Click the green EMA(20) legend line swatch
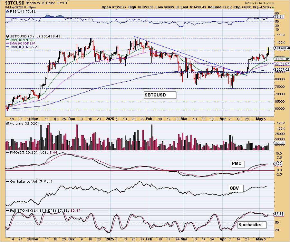Image resolution: width=290 pixels, height=242 pixels. (8, 40)
